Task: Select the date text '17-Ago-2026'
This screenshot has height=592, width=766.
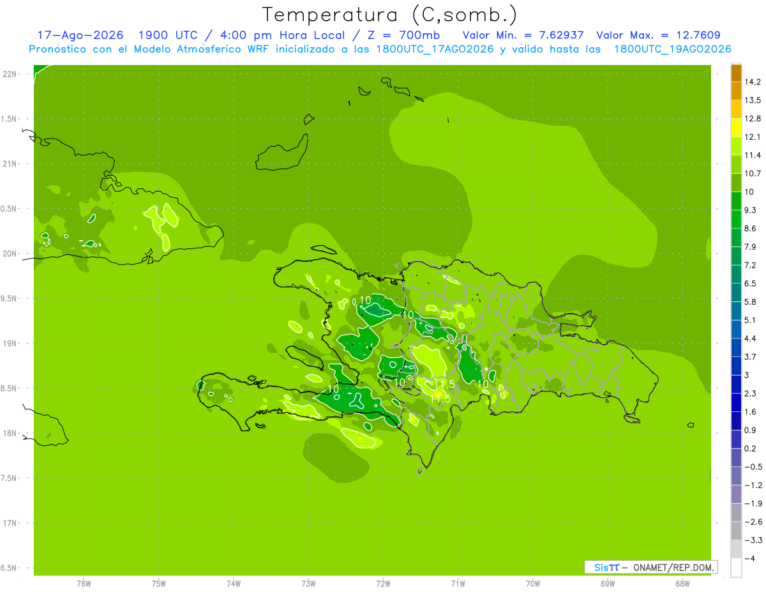Action: pos(80,35)
